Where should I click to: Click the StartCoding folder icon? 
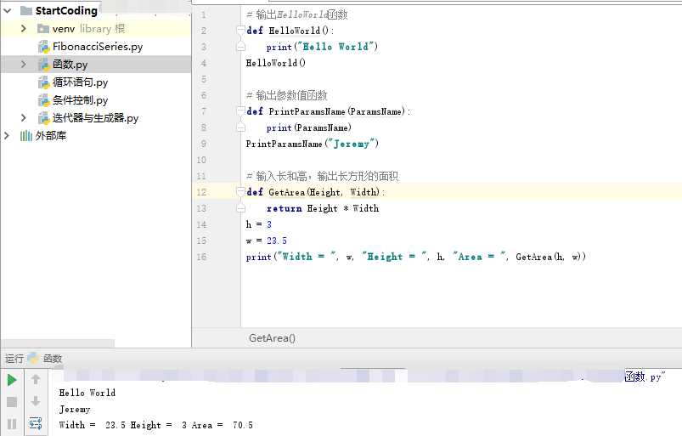click(x=26, y=10)
